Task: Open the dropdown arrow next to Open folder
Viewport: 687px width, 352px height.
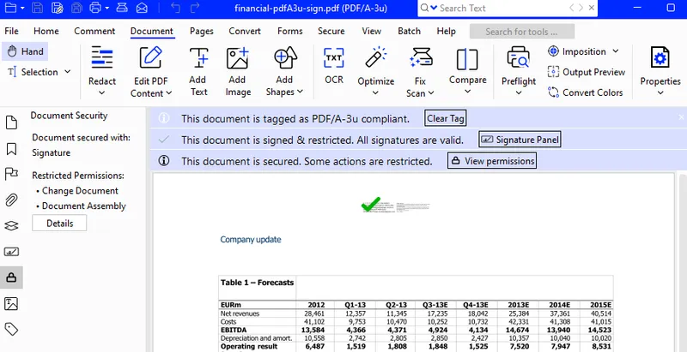Action: click(22, 9)
